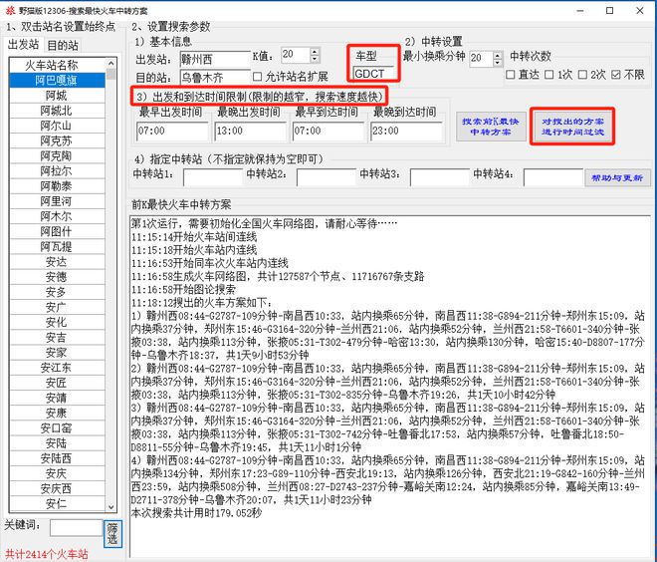Click 搜索前K最快中转方案 button
Image resolution: width=657 pixels, height=562 pixels.
(x=491, y=127)
